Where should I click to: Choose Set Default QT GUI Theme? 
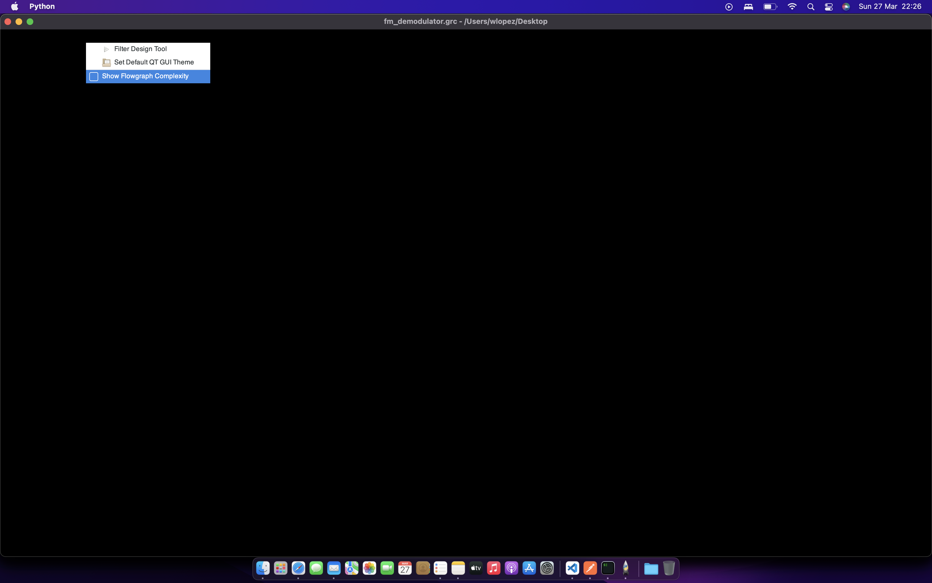(x=154, y=62)
